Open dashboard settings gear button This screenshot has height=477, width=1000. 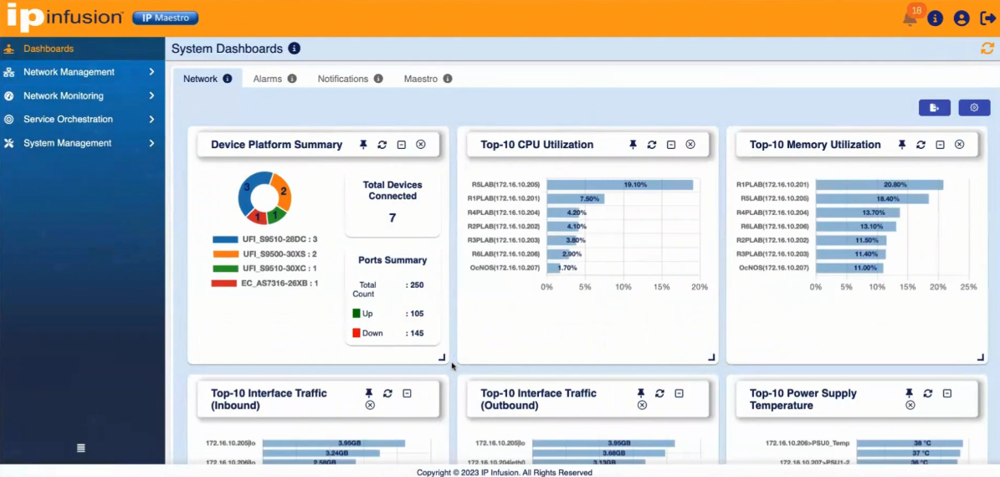[974, 108]
